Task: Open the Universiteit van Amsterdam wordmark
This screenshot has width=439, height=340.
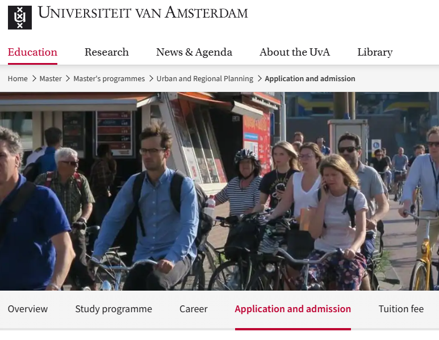Action: point(143,13)
